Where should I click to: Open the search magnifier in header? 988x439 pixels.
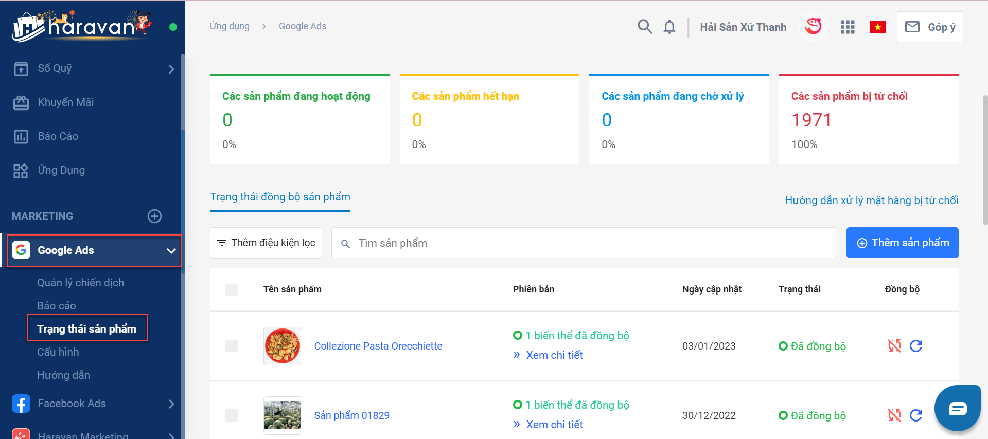[644, 27]
